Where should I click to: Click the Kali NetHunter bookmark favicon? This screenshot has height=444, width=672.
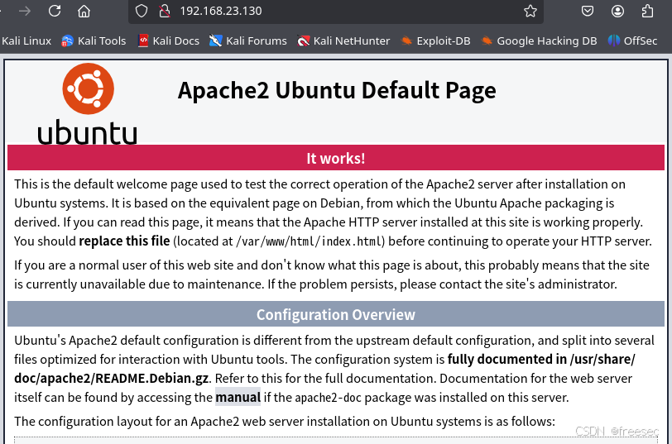303,41
